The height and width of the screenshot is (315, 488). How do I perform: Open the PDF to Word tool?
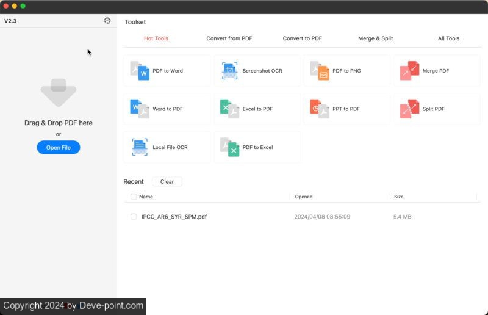tap(167, 71)
